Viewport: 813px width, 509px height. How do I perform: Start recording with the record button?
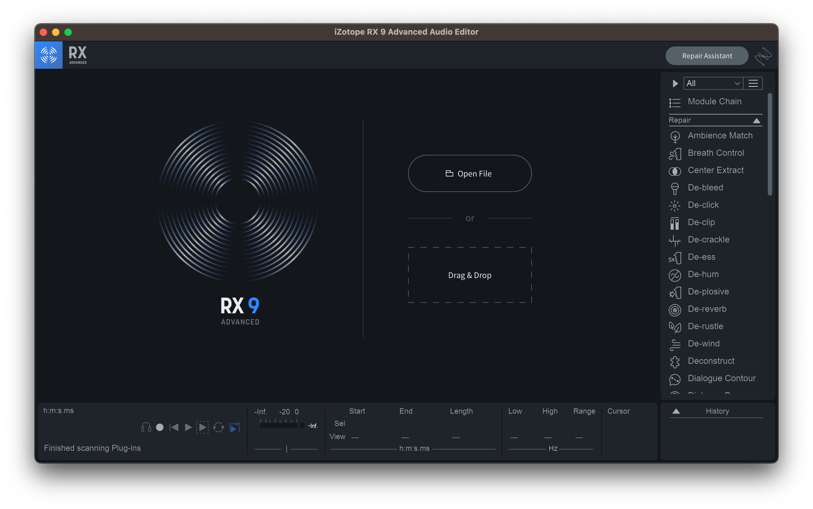[160, 427]
